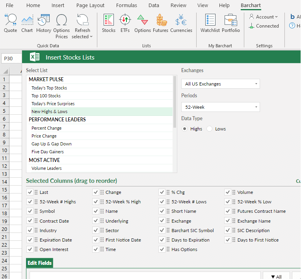The image size is (301, 279).
Task: Open the Chart quick data tool
Action: (27, 23)
